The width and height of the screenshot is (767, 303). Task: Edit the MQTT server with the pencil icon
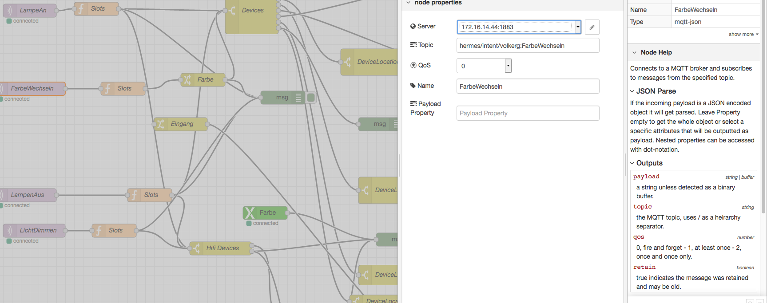(x=592, y=27)
